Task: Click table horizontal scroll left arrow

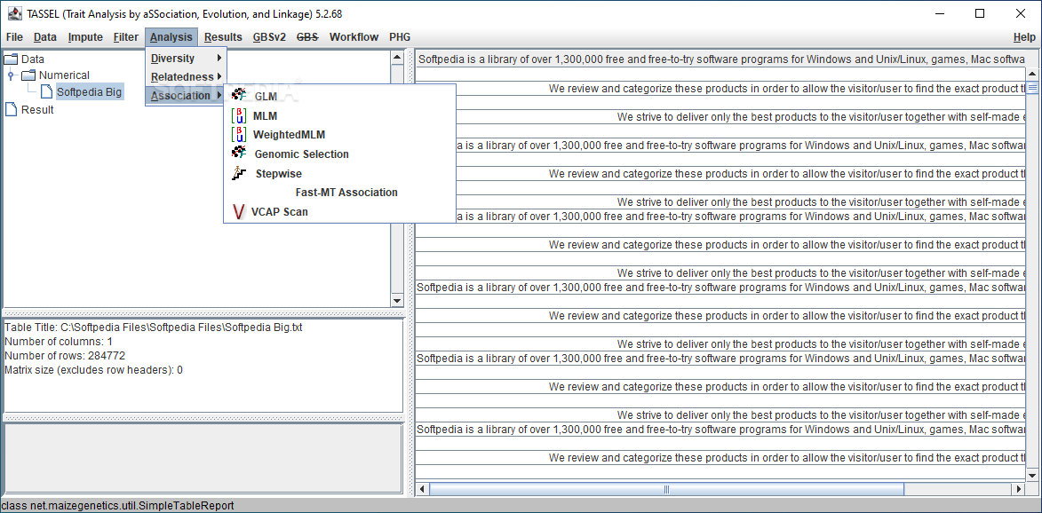Action: [x=422, y=489]
